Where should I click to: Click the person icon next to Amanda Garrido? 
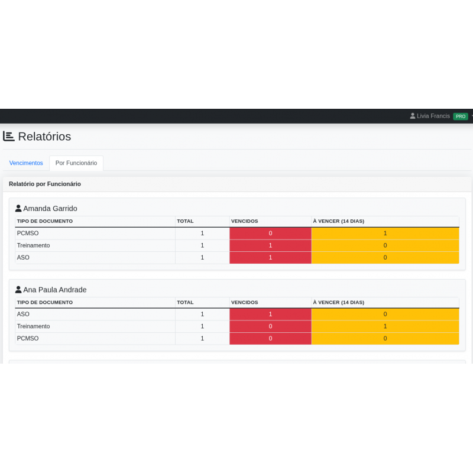click(x=18, y=209)
